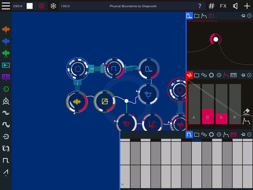Open filter panel's envelope tab

pyautogui.click(x=204, y=16)
